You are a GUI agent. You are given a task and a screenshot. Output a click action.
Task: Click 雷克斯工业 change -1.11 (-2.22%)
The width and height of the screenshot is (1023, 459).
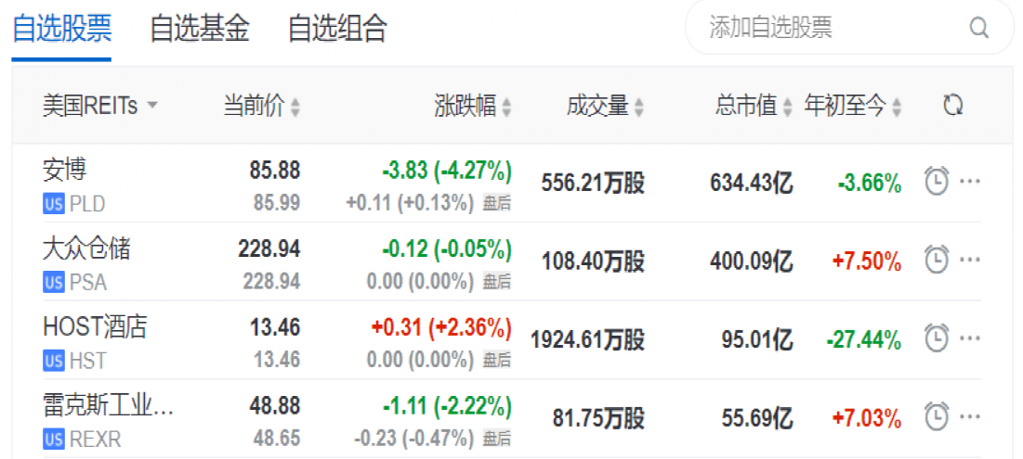click(x=447, y=406)
